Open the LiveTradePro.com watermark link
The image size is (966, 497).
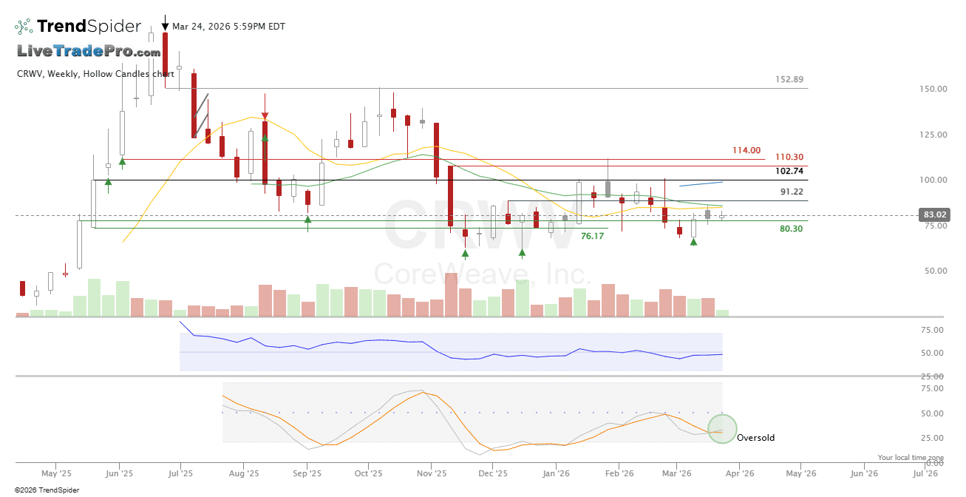tap(89, 52)
